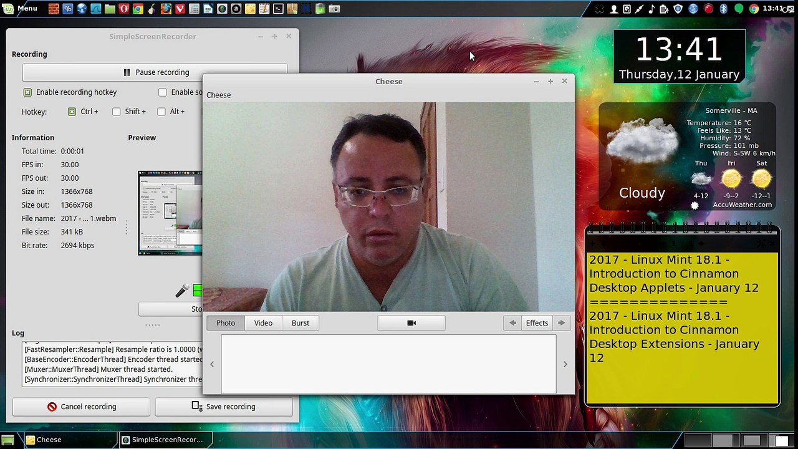798x449 pixels.
Task: Open the Cheese app menu
Action: 218,95
